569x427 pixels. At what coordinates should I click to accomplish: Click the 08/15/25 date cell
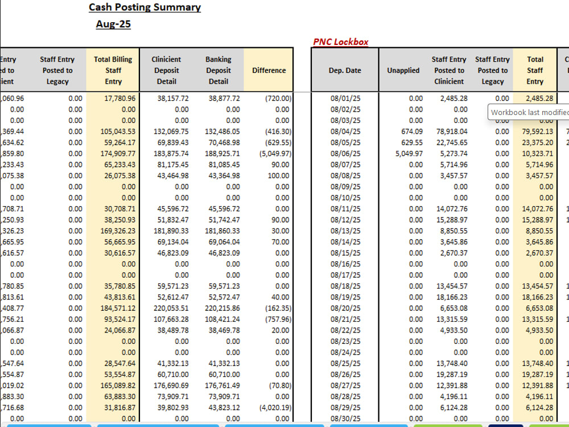coord(345,253)
